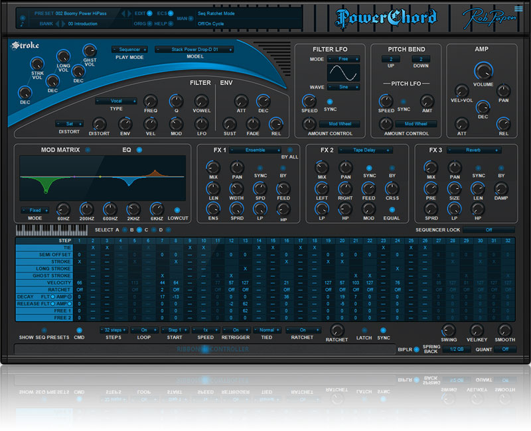This screenshot has width=531, height=431.
Task: Click the STRK VOL knob
Action: [37, 64]
